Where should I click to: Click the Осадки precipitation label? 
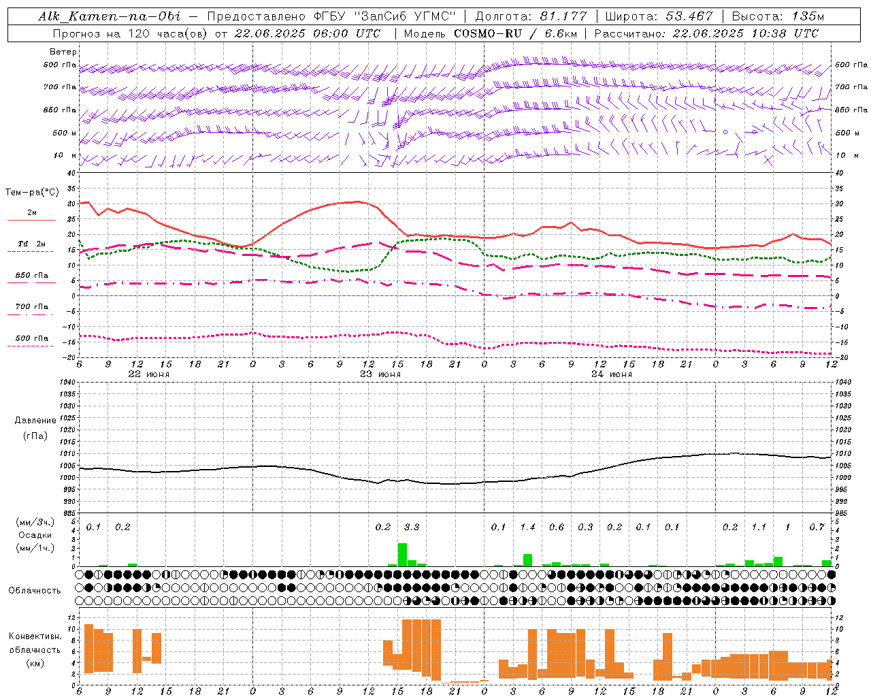click(35, 535)
